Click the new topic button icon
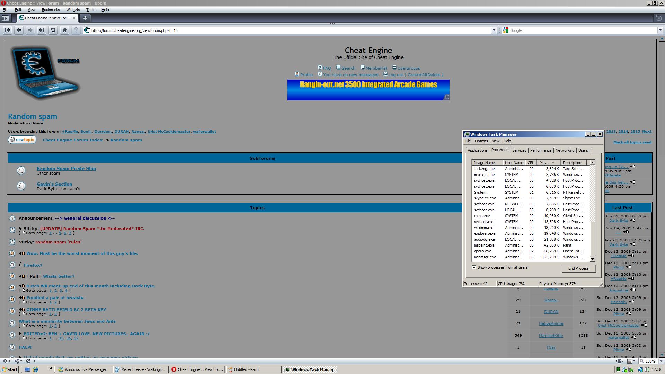 22,140
